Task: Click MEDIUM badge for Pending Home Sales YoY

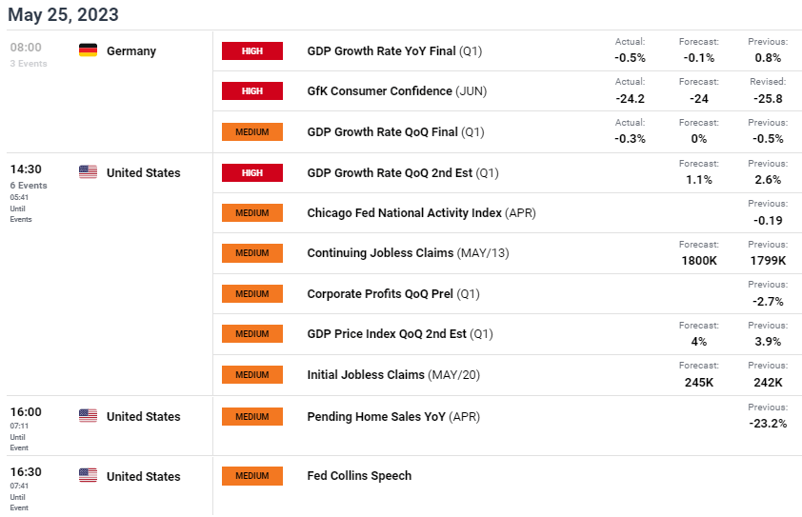Action: (252, 417)
